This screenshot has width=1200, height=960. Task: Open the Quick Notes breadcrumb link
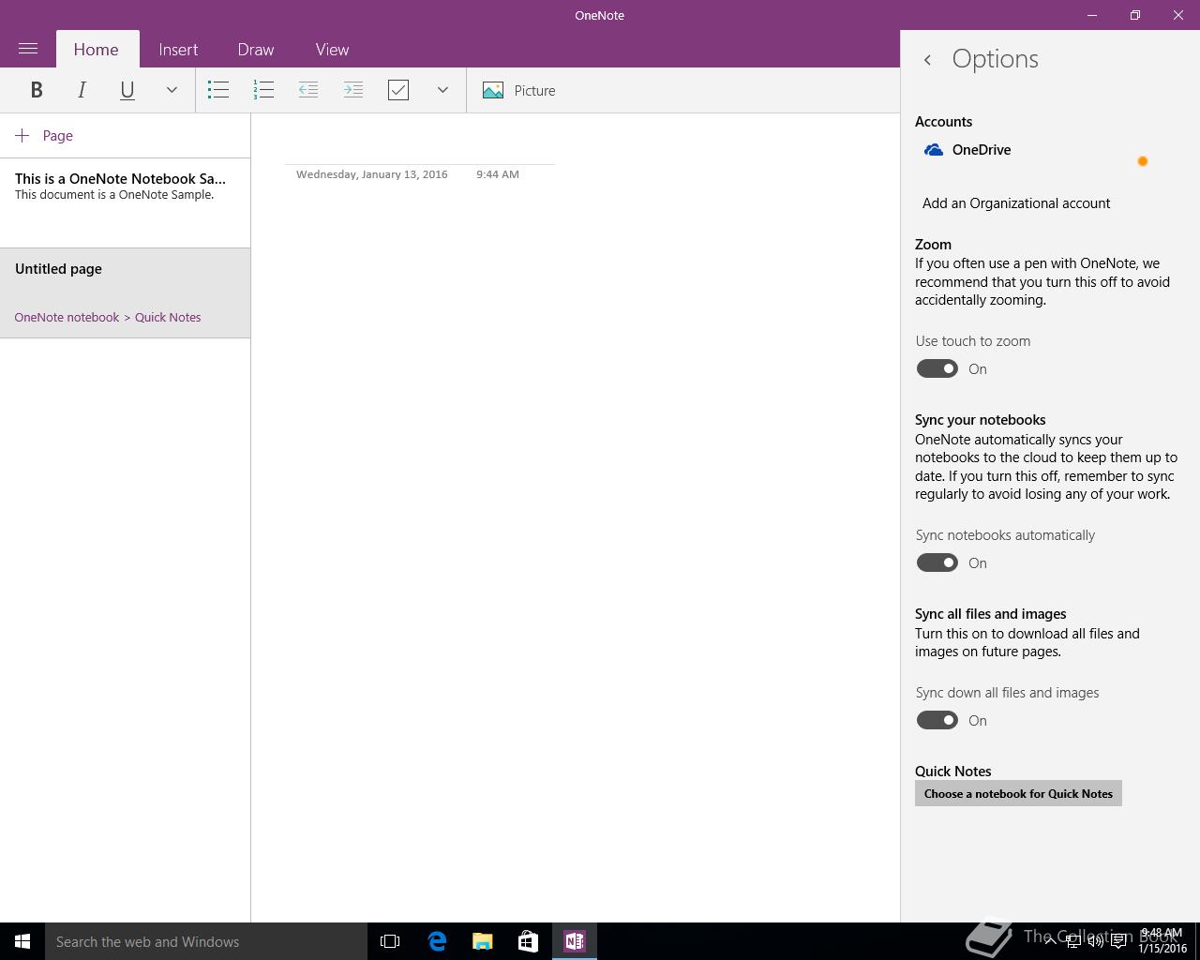coord(168,317)
